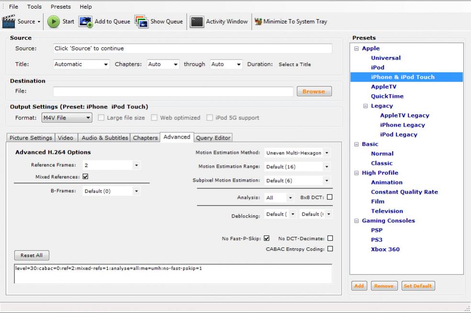The height and width of the screenshot is (313, 471).
Task: Select the AppleTV preset
Action: [383, 87]
